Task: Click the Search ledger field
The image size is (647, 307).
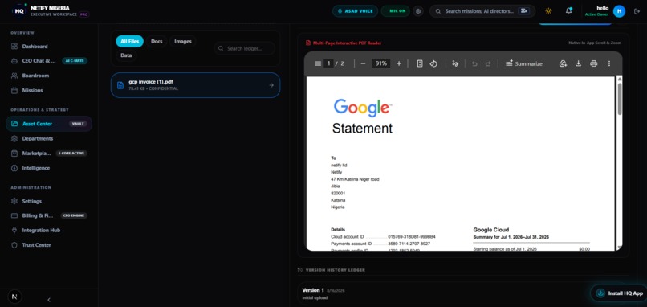Action: (245, 48)
